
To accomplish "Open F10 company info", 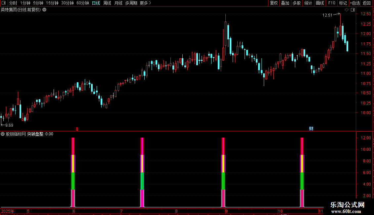I will pyautogui.click(x=332, y=3).
